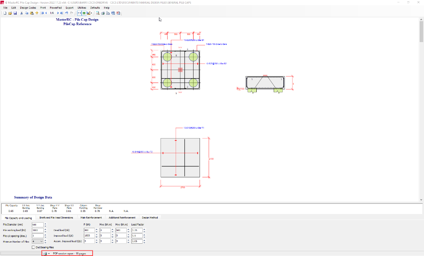Click the Undo arrow in the toolbar

(67, 13)
